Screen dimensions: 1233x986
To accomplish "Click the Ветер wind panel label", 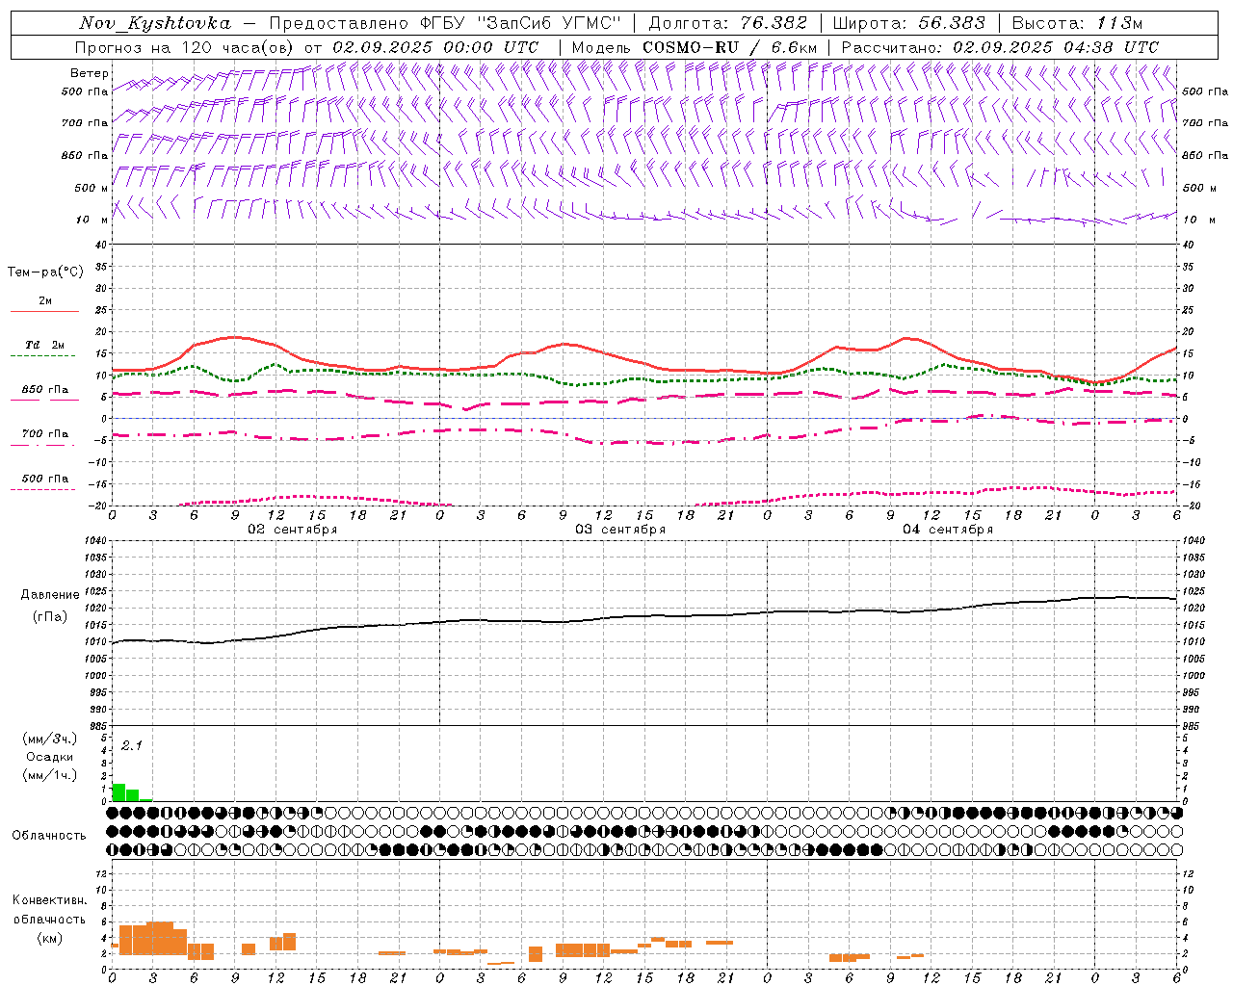I will click(89, 73).
